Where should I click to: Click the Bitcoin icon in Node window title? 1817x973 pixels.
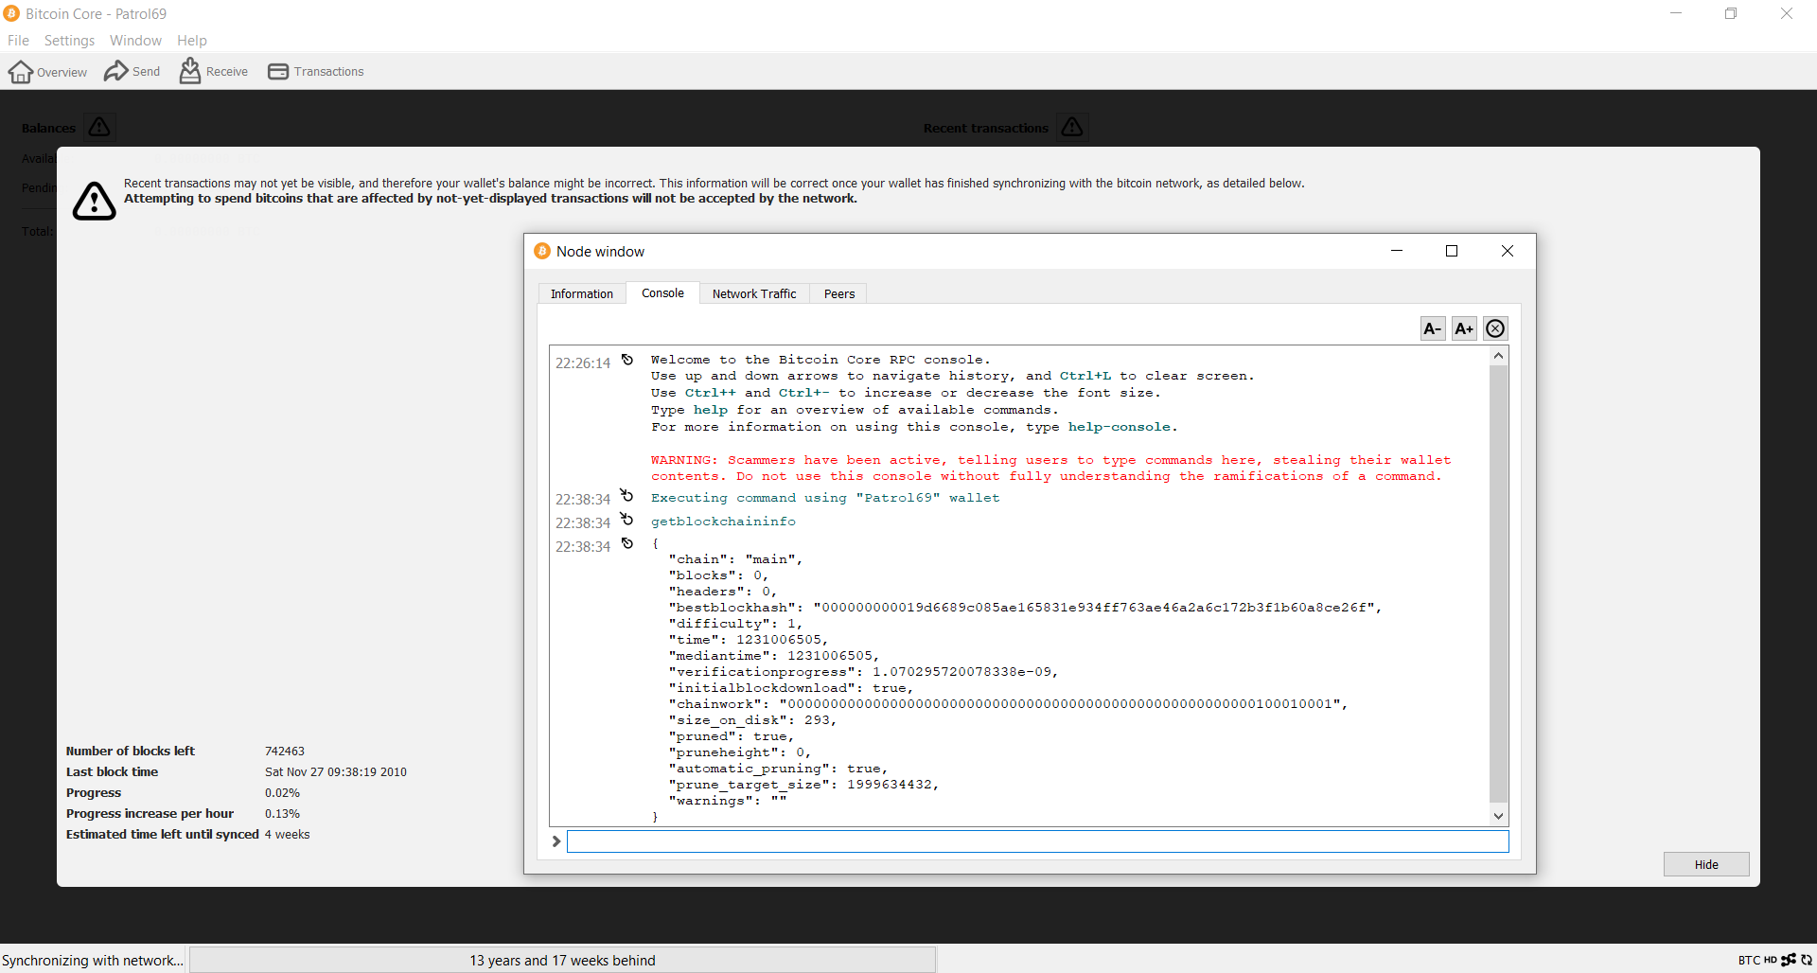point(542,251)
